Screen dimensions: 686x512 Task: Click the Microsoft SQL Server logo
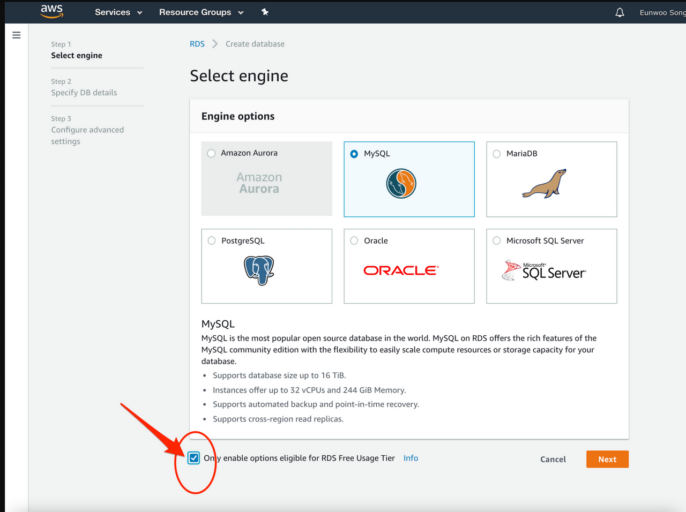[x=544, y=271]
